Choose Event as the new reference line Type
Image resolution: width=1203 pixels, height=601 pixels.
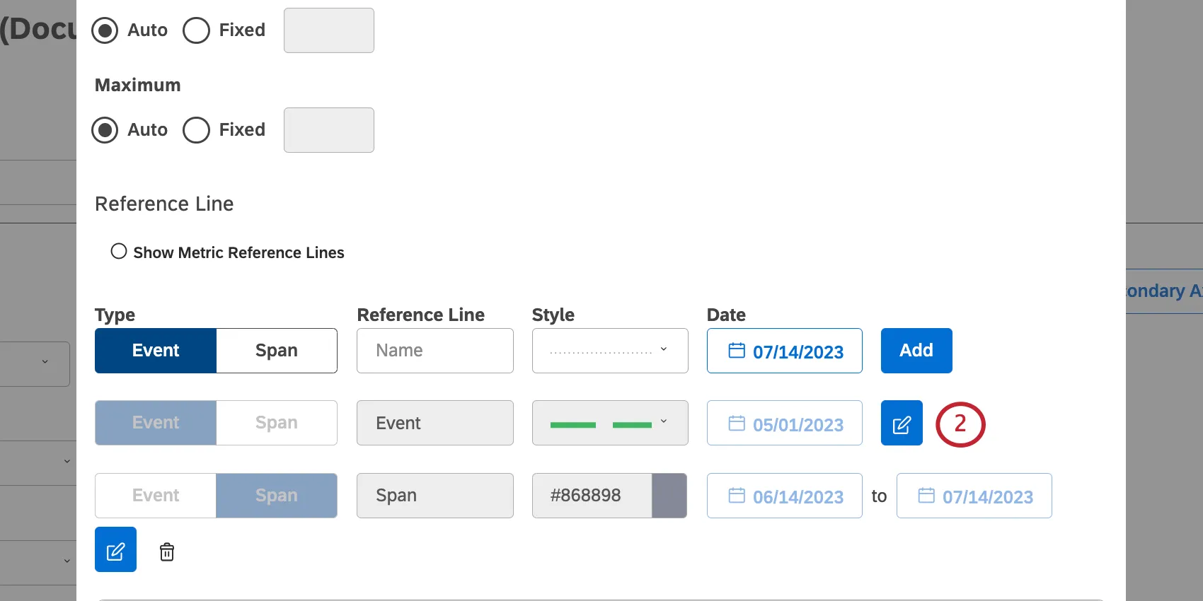pyautogui.click(x=156, y=351)
